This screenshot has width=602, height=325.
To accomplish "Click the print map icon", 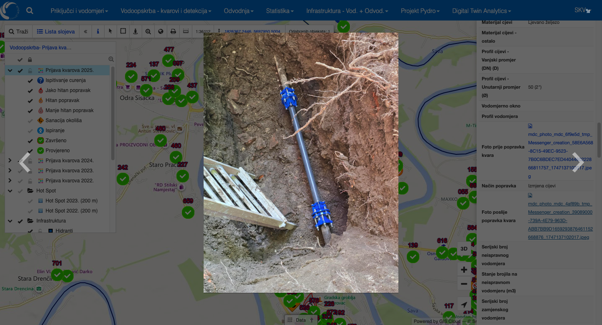I will pos(173,31).
